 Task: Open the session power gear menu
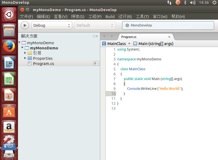tap(214, 2)
